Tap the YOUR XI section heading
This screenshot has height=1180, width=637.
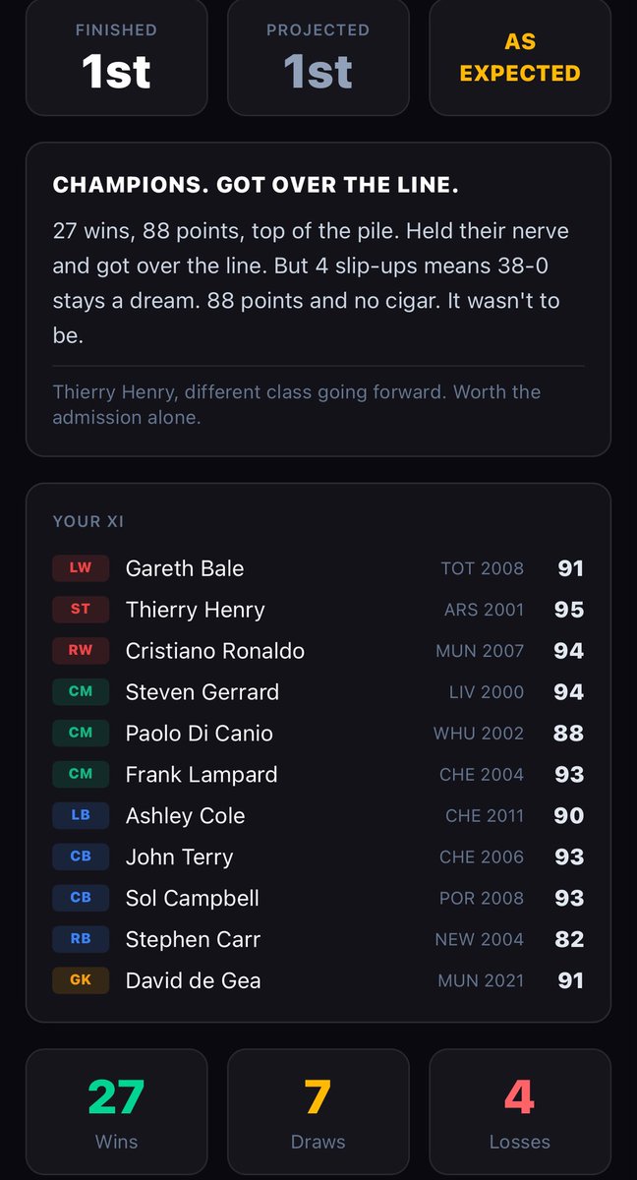(x=88, y=521)
